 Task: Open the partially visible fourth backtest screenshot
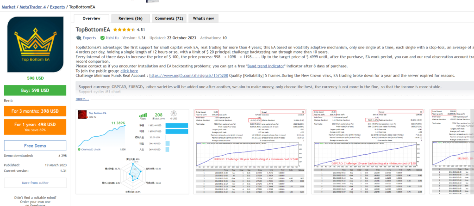[x=451, y=151]
